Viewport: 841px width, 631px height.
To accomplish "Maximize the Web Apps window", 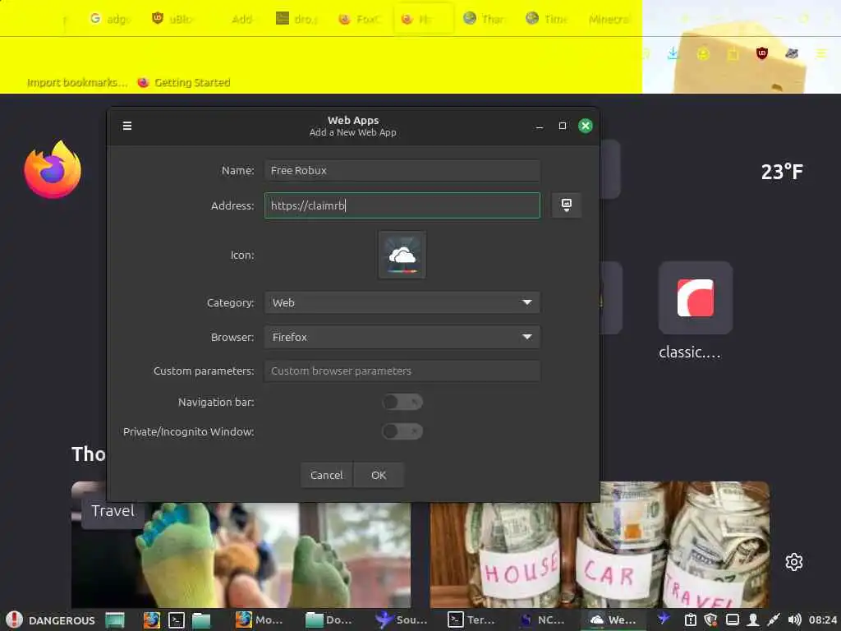I will coord(562,126).
